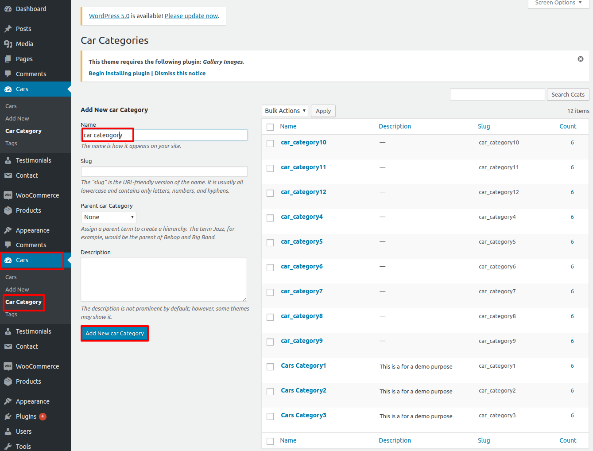
Task: Open Media via its sidebar icon
Action: 8,44
